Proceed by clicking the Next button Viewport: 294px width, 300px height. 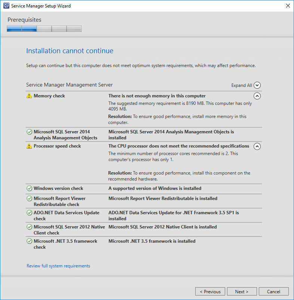click(242, 291)
